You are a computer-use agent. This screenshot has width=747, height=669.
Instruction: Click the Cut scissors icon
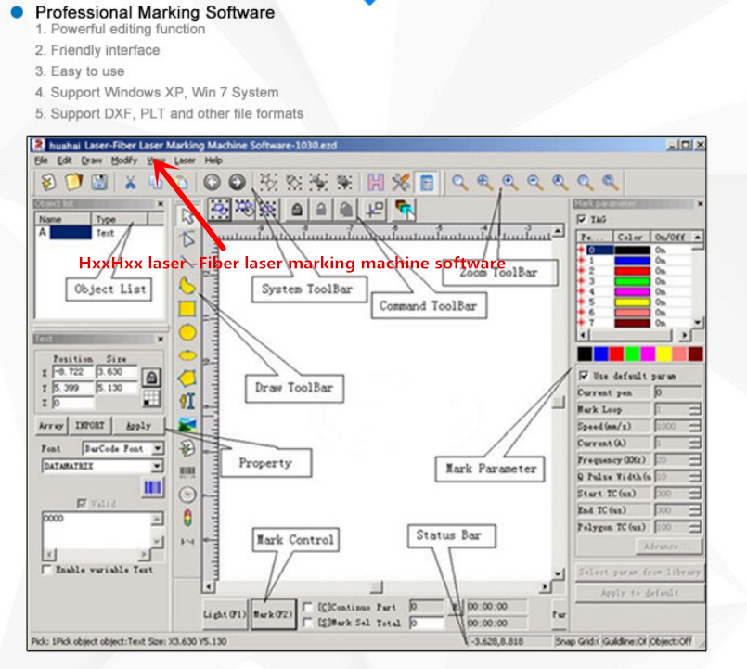pyautogui.click(x=130, y=182)
